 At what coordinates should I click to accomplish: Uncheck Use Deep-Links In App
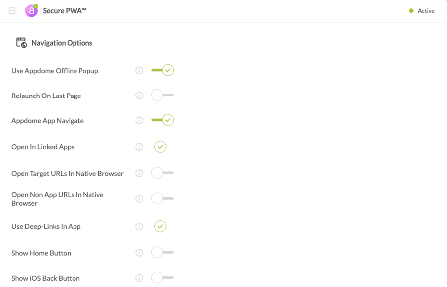(x=160, y=226)
